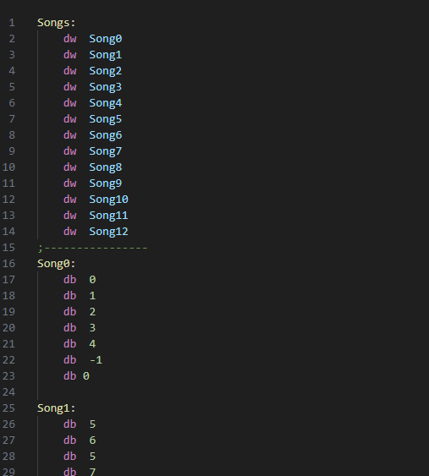Select the Song6 pointer entry
Screen dimensions: 429x476
(106, 135)
